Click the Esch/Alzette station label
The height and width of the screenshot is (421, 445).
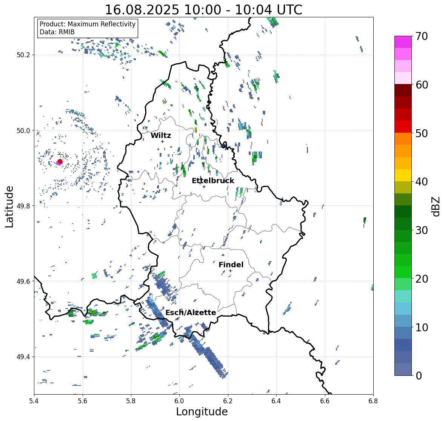[x=191, y=312]
